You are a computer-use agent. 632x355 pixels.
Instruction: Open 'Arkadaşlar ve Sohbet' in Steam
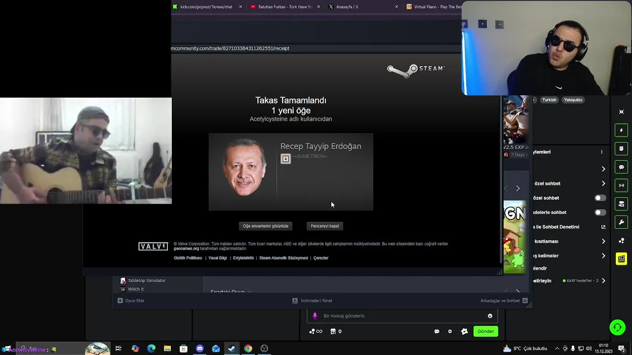tap(504, 300)
